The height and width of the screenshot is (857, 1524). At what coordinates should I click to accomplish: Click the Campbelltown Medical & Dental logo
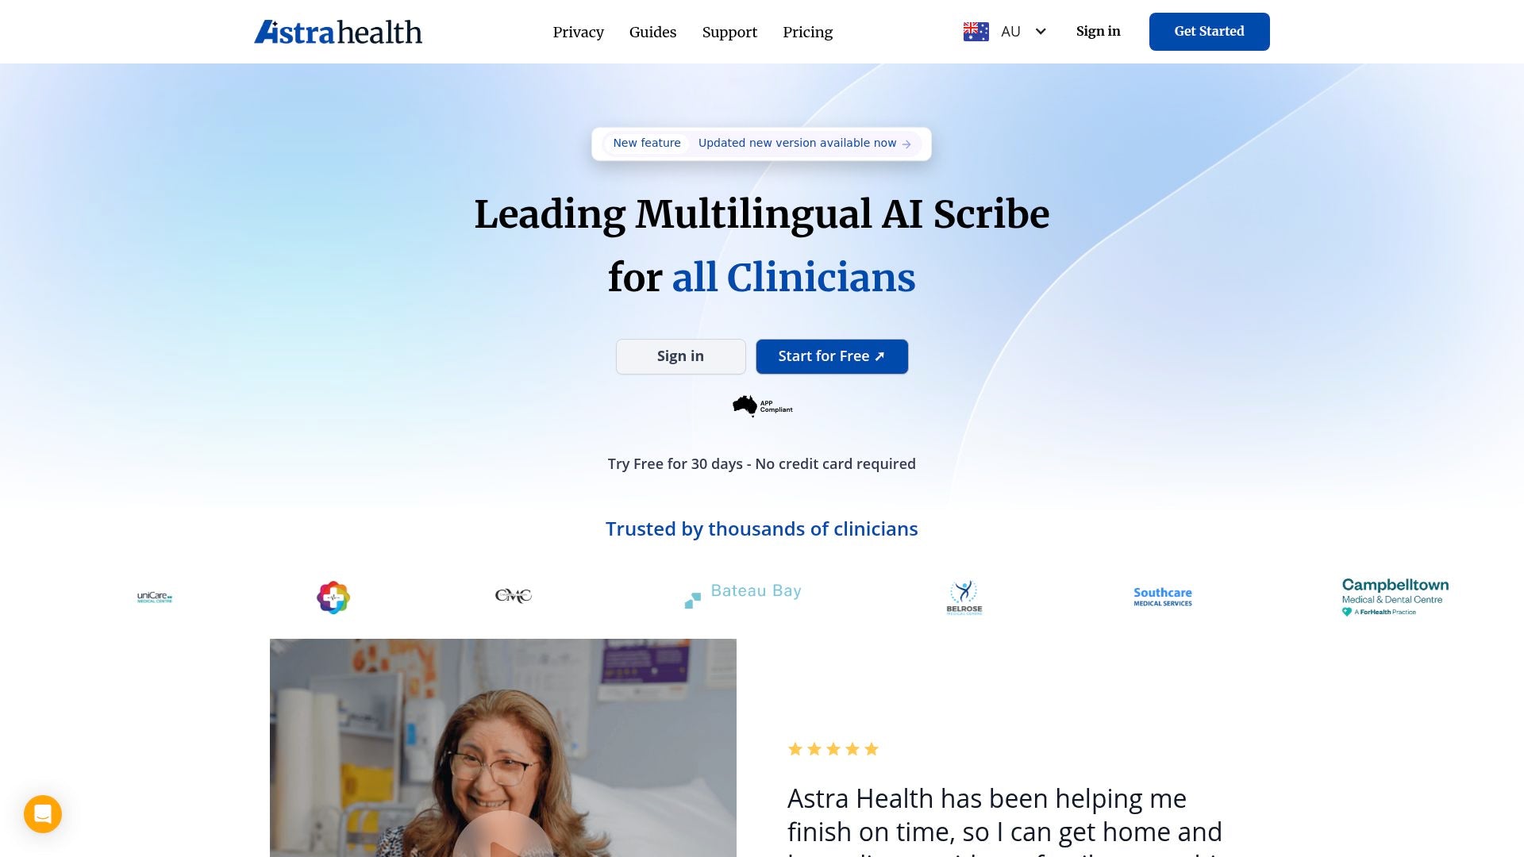(1395, 597)
